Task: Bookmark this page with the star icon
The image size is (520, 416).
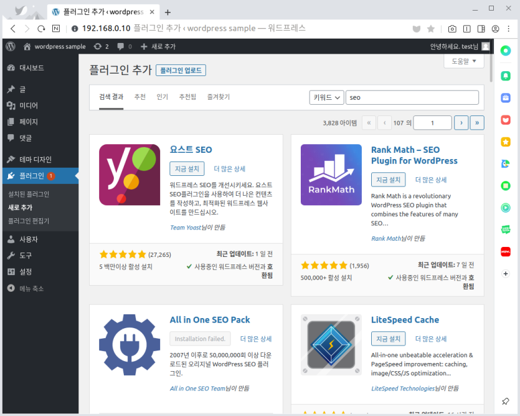Action: (431, 29)
